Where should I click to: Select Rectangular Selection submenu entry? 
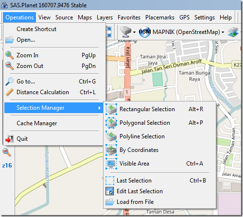[159, 109]
